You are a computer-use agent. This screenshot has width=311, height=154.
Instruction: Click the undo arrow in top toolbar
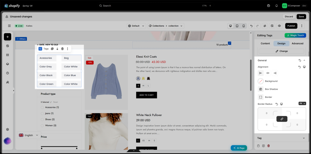(251, 26)
